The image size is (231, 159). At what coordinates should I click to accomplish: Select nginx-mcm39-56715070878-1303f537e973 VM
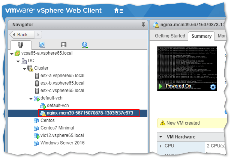click(90, 113)
